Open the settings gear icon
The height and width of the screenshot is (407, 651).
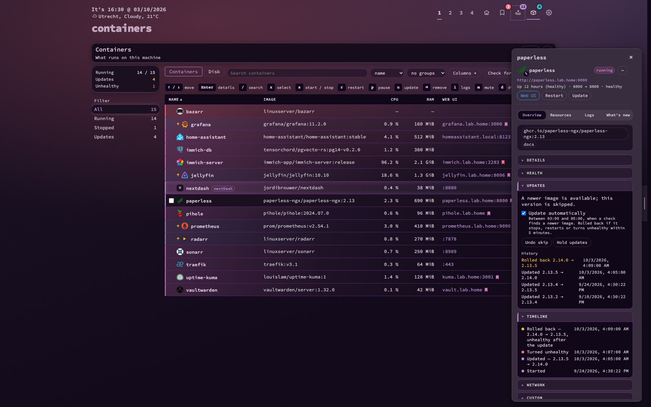549,13
